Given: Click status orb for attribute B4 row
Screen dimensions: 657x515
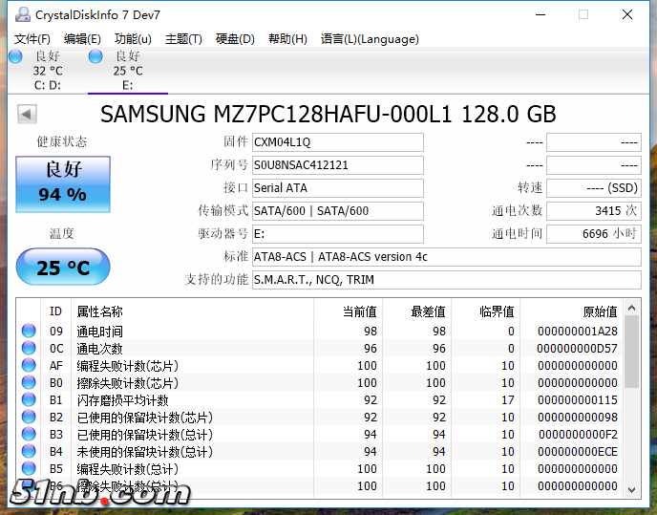Looking at the screenshot, I should click(x=29, y=452).
